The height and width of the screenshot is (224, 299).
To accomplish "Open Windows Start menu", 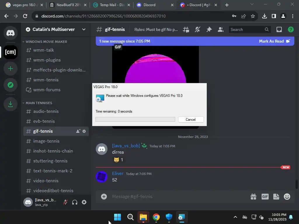I will coord(117,217).
